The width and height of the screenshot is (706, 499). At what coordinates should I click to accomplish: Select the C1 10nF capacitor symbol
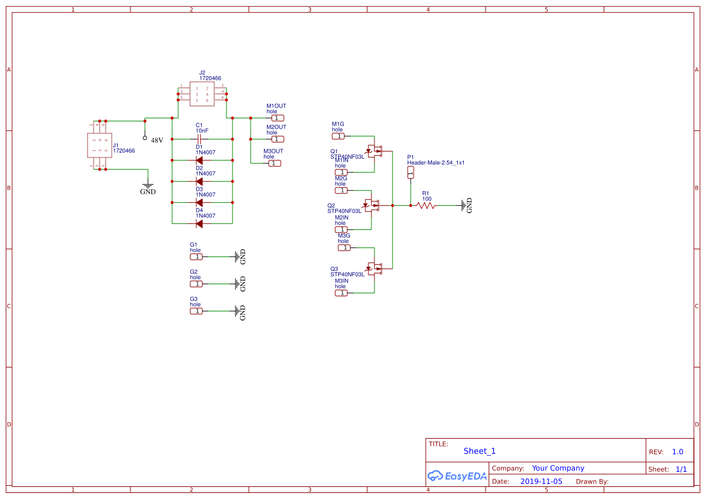[199, 138]
